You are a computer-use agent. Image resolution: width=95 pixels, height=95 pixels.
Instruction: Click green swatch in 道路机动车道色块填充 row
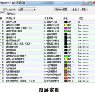[66, 56]
